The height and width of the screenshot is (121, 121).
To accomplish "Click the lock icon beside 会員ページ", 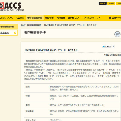I will tap(110, 18).
